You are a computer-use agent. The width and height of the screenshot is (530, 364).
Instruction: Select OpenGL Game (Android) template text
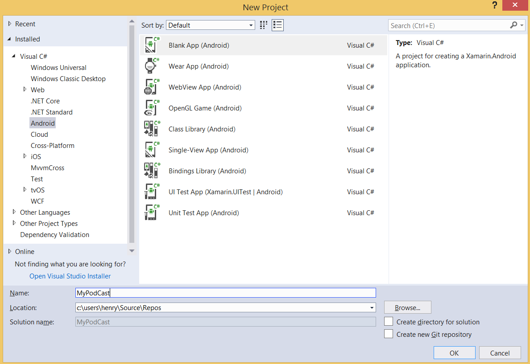coord(205,108)
